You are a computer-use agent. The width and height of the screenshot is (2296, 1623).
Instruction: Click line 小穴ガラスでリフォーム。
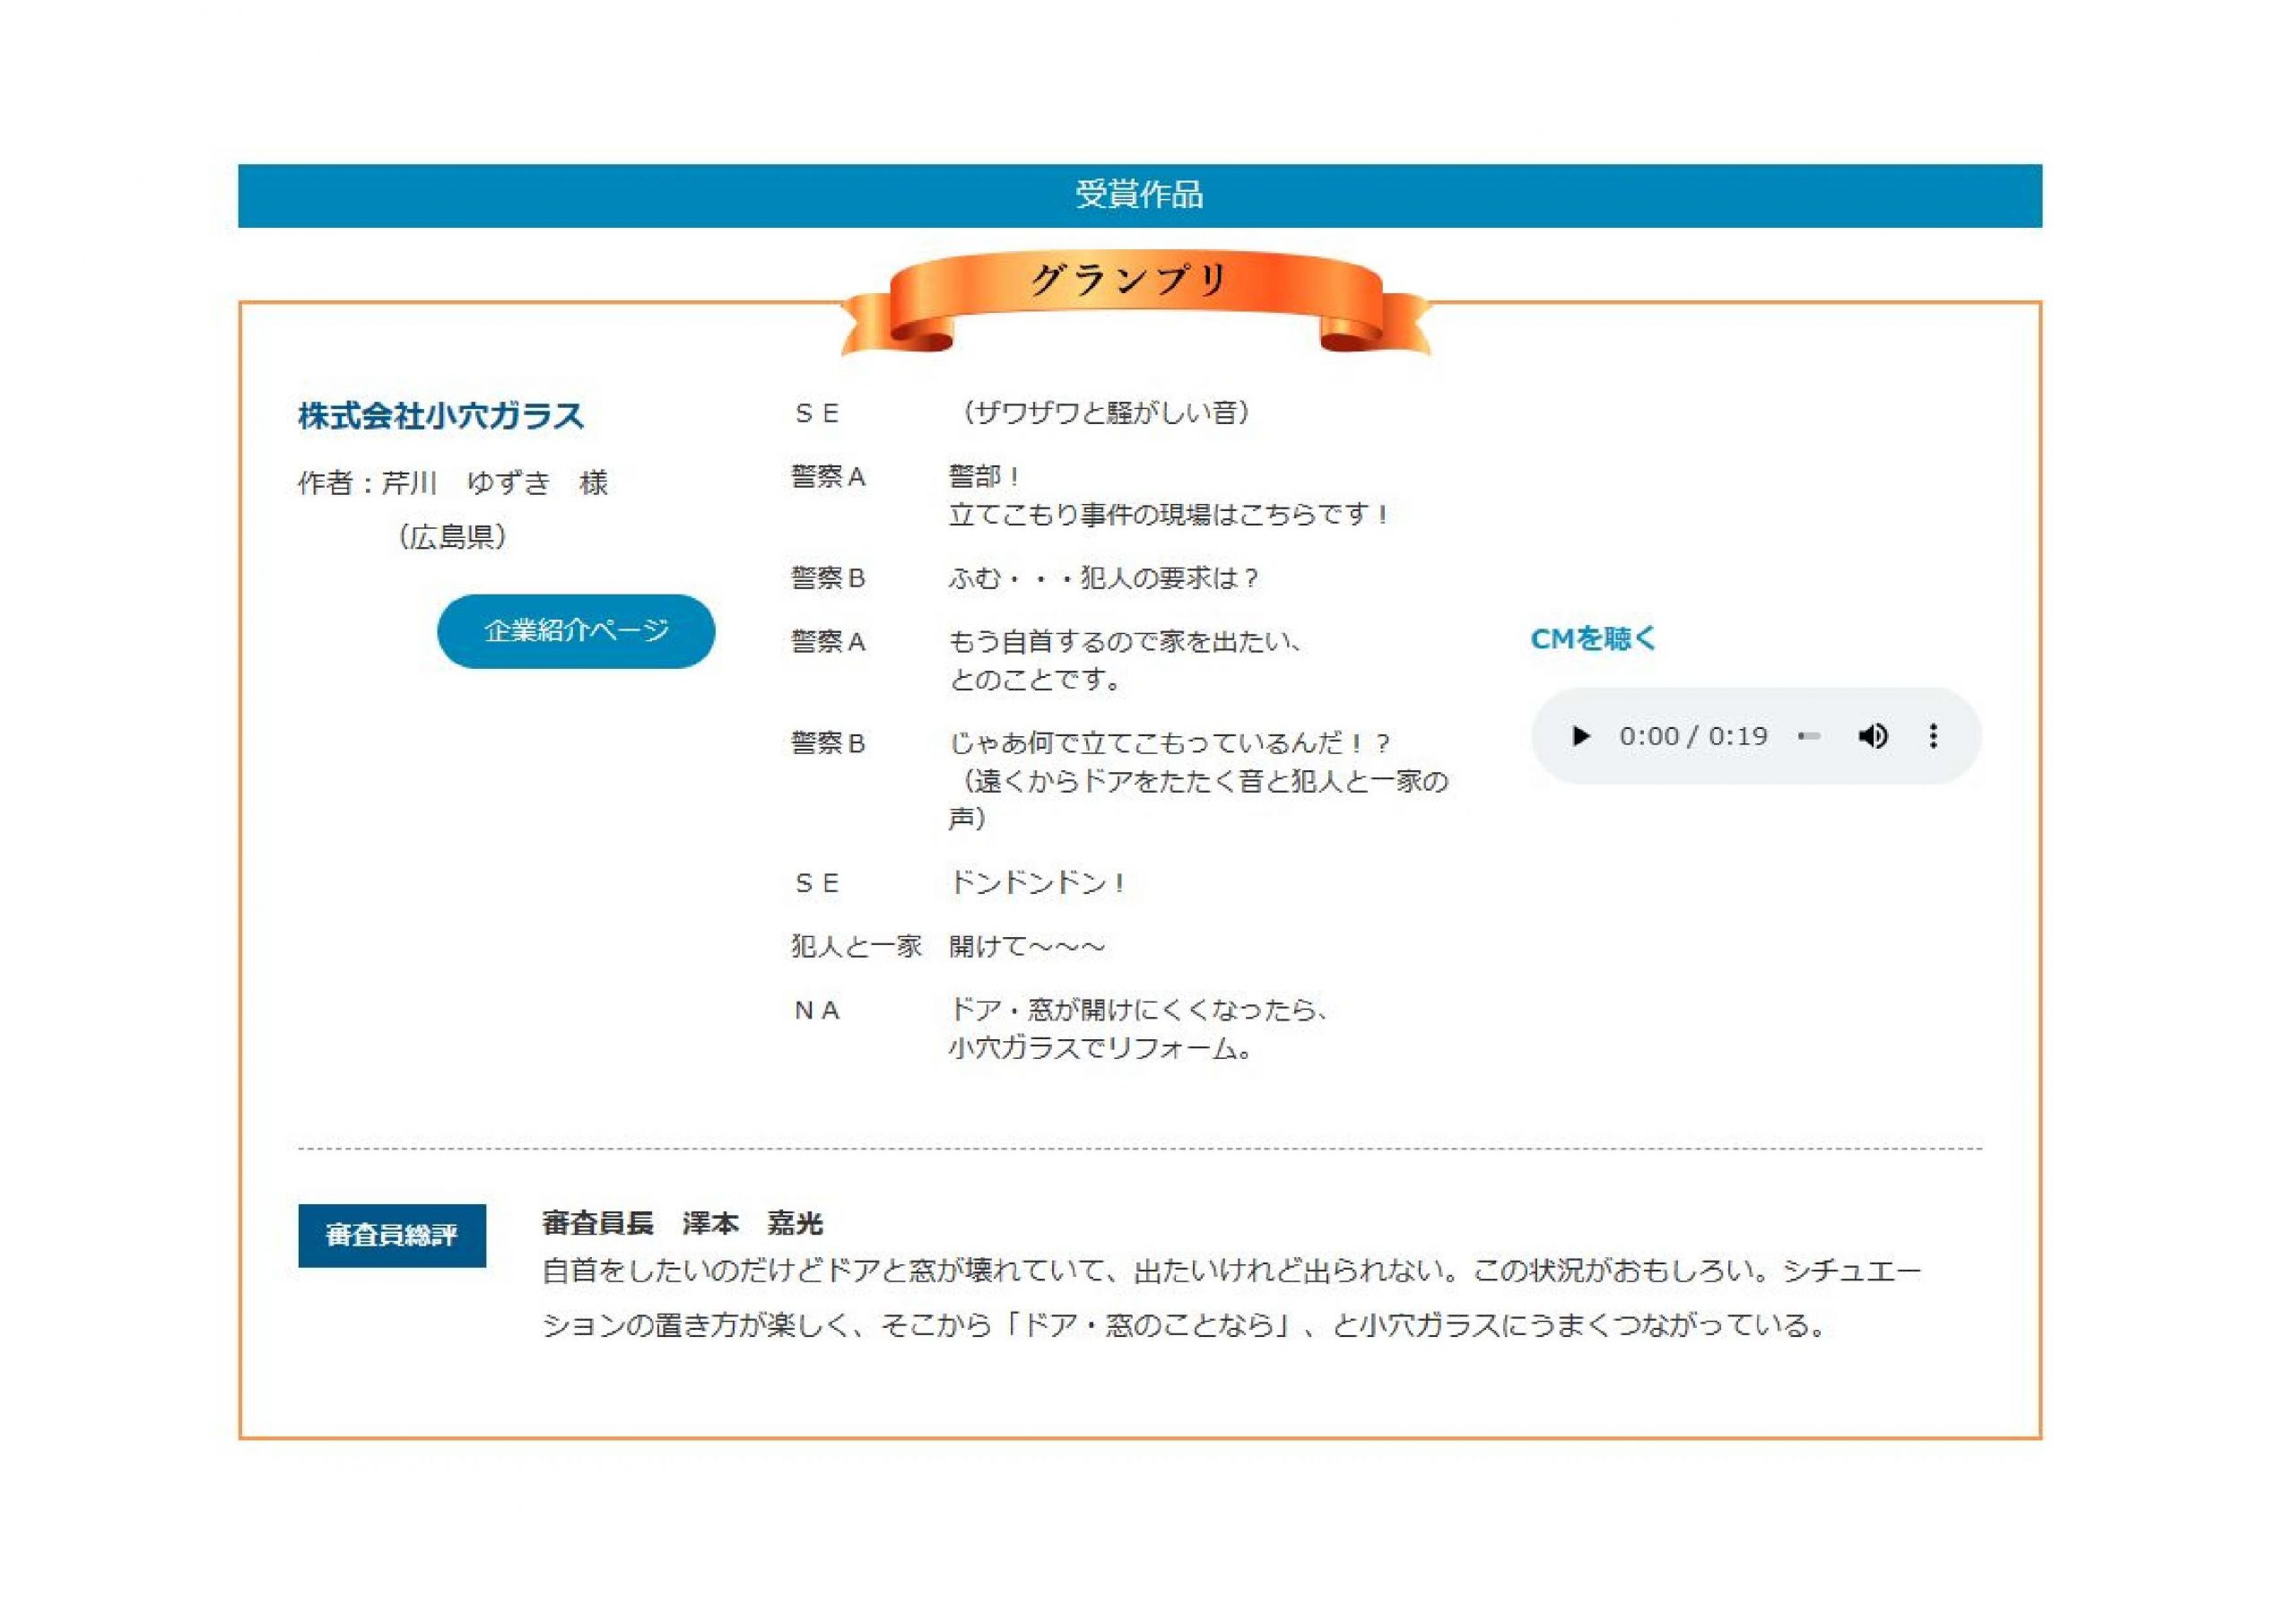(1100, 1048)
